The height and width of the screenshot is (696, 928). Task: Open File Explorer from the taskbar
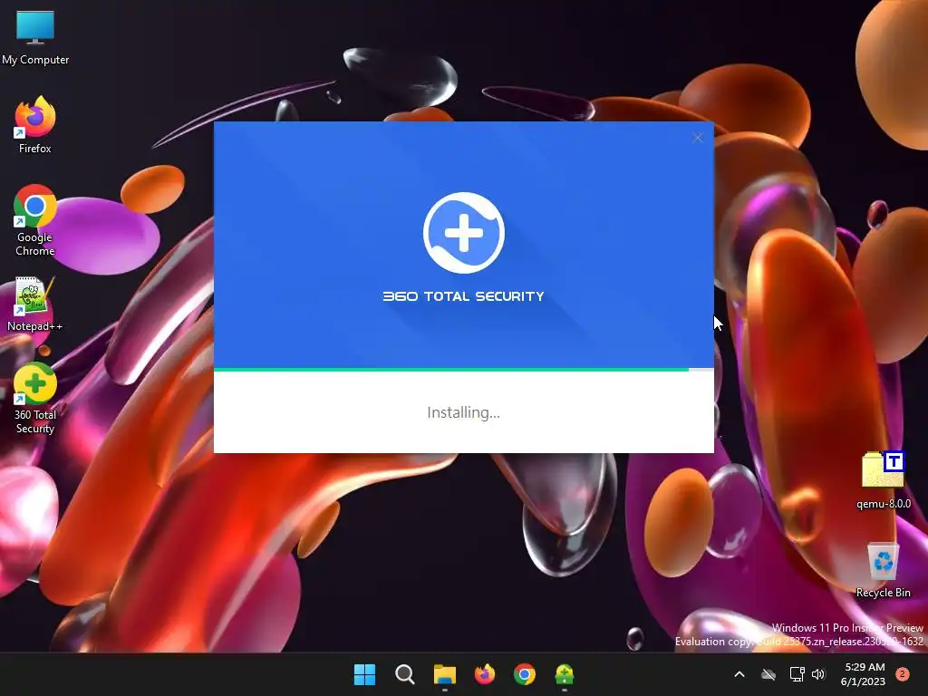(444, 674)
